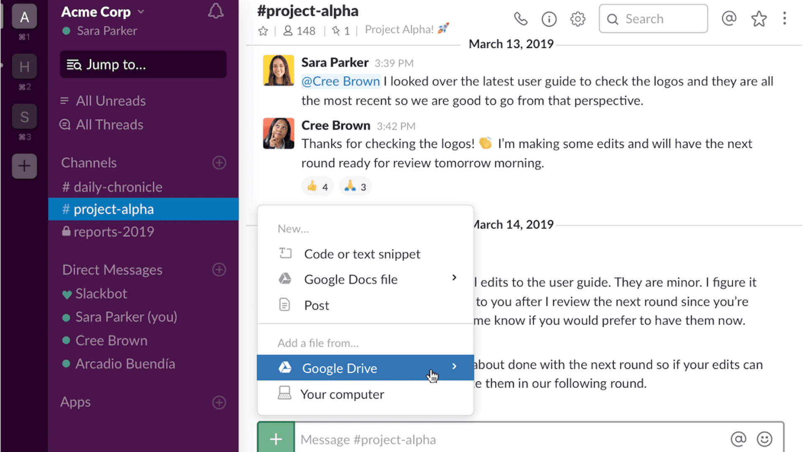Add a channel with plus icon

coord(219,163)
